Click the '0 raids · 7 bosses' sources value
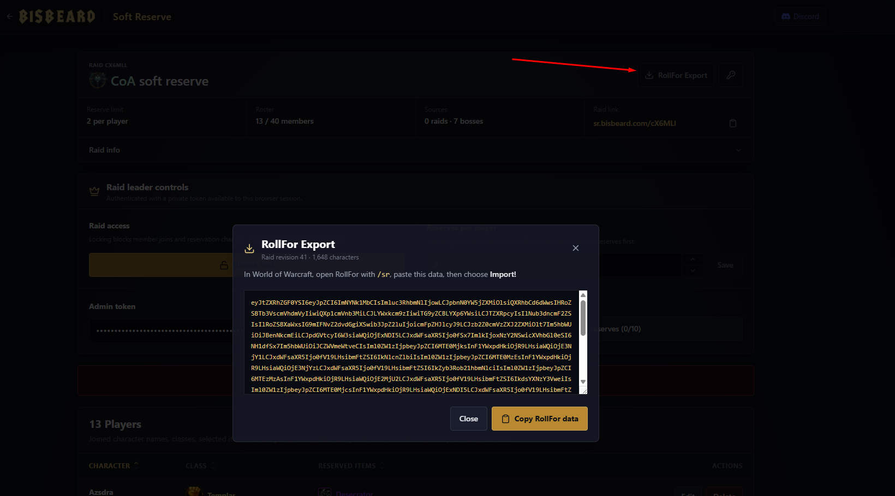The width and height of the screenshot is (895, 496). tap(454, 121)
